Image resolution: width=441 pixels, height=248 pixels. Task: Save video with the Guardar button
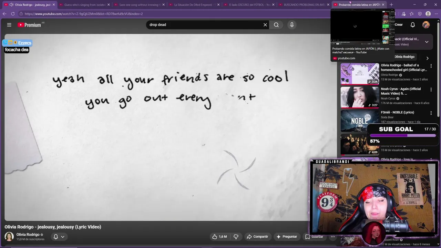coord(314,237)
